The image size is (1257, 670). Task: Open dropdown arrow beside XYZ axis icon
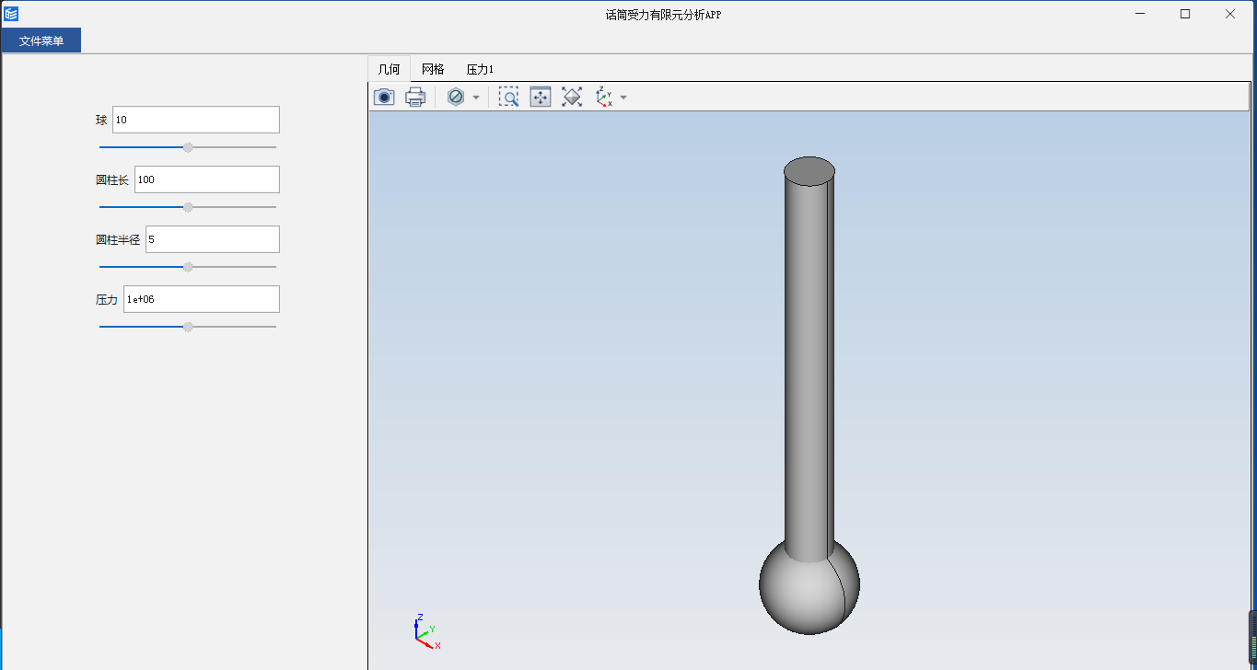pos(623,97)
